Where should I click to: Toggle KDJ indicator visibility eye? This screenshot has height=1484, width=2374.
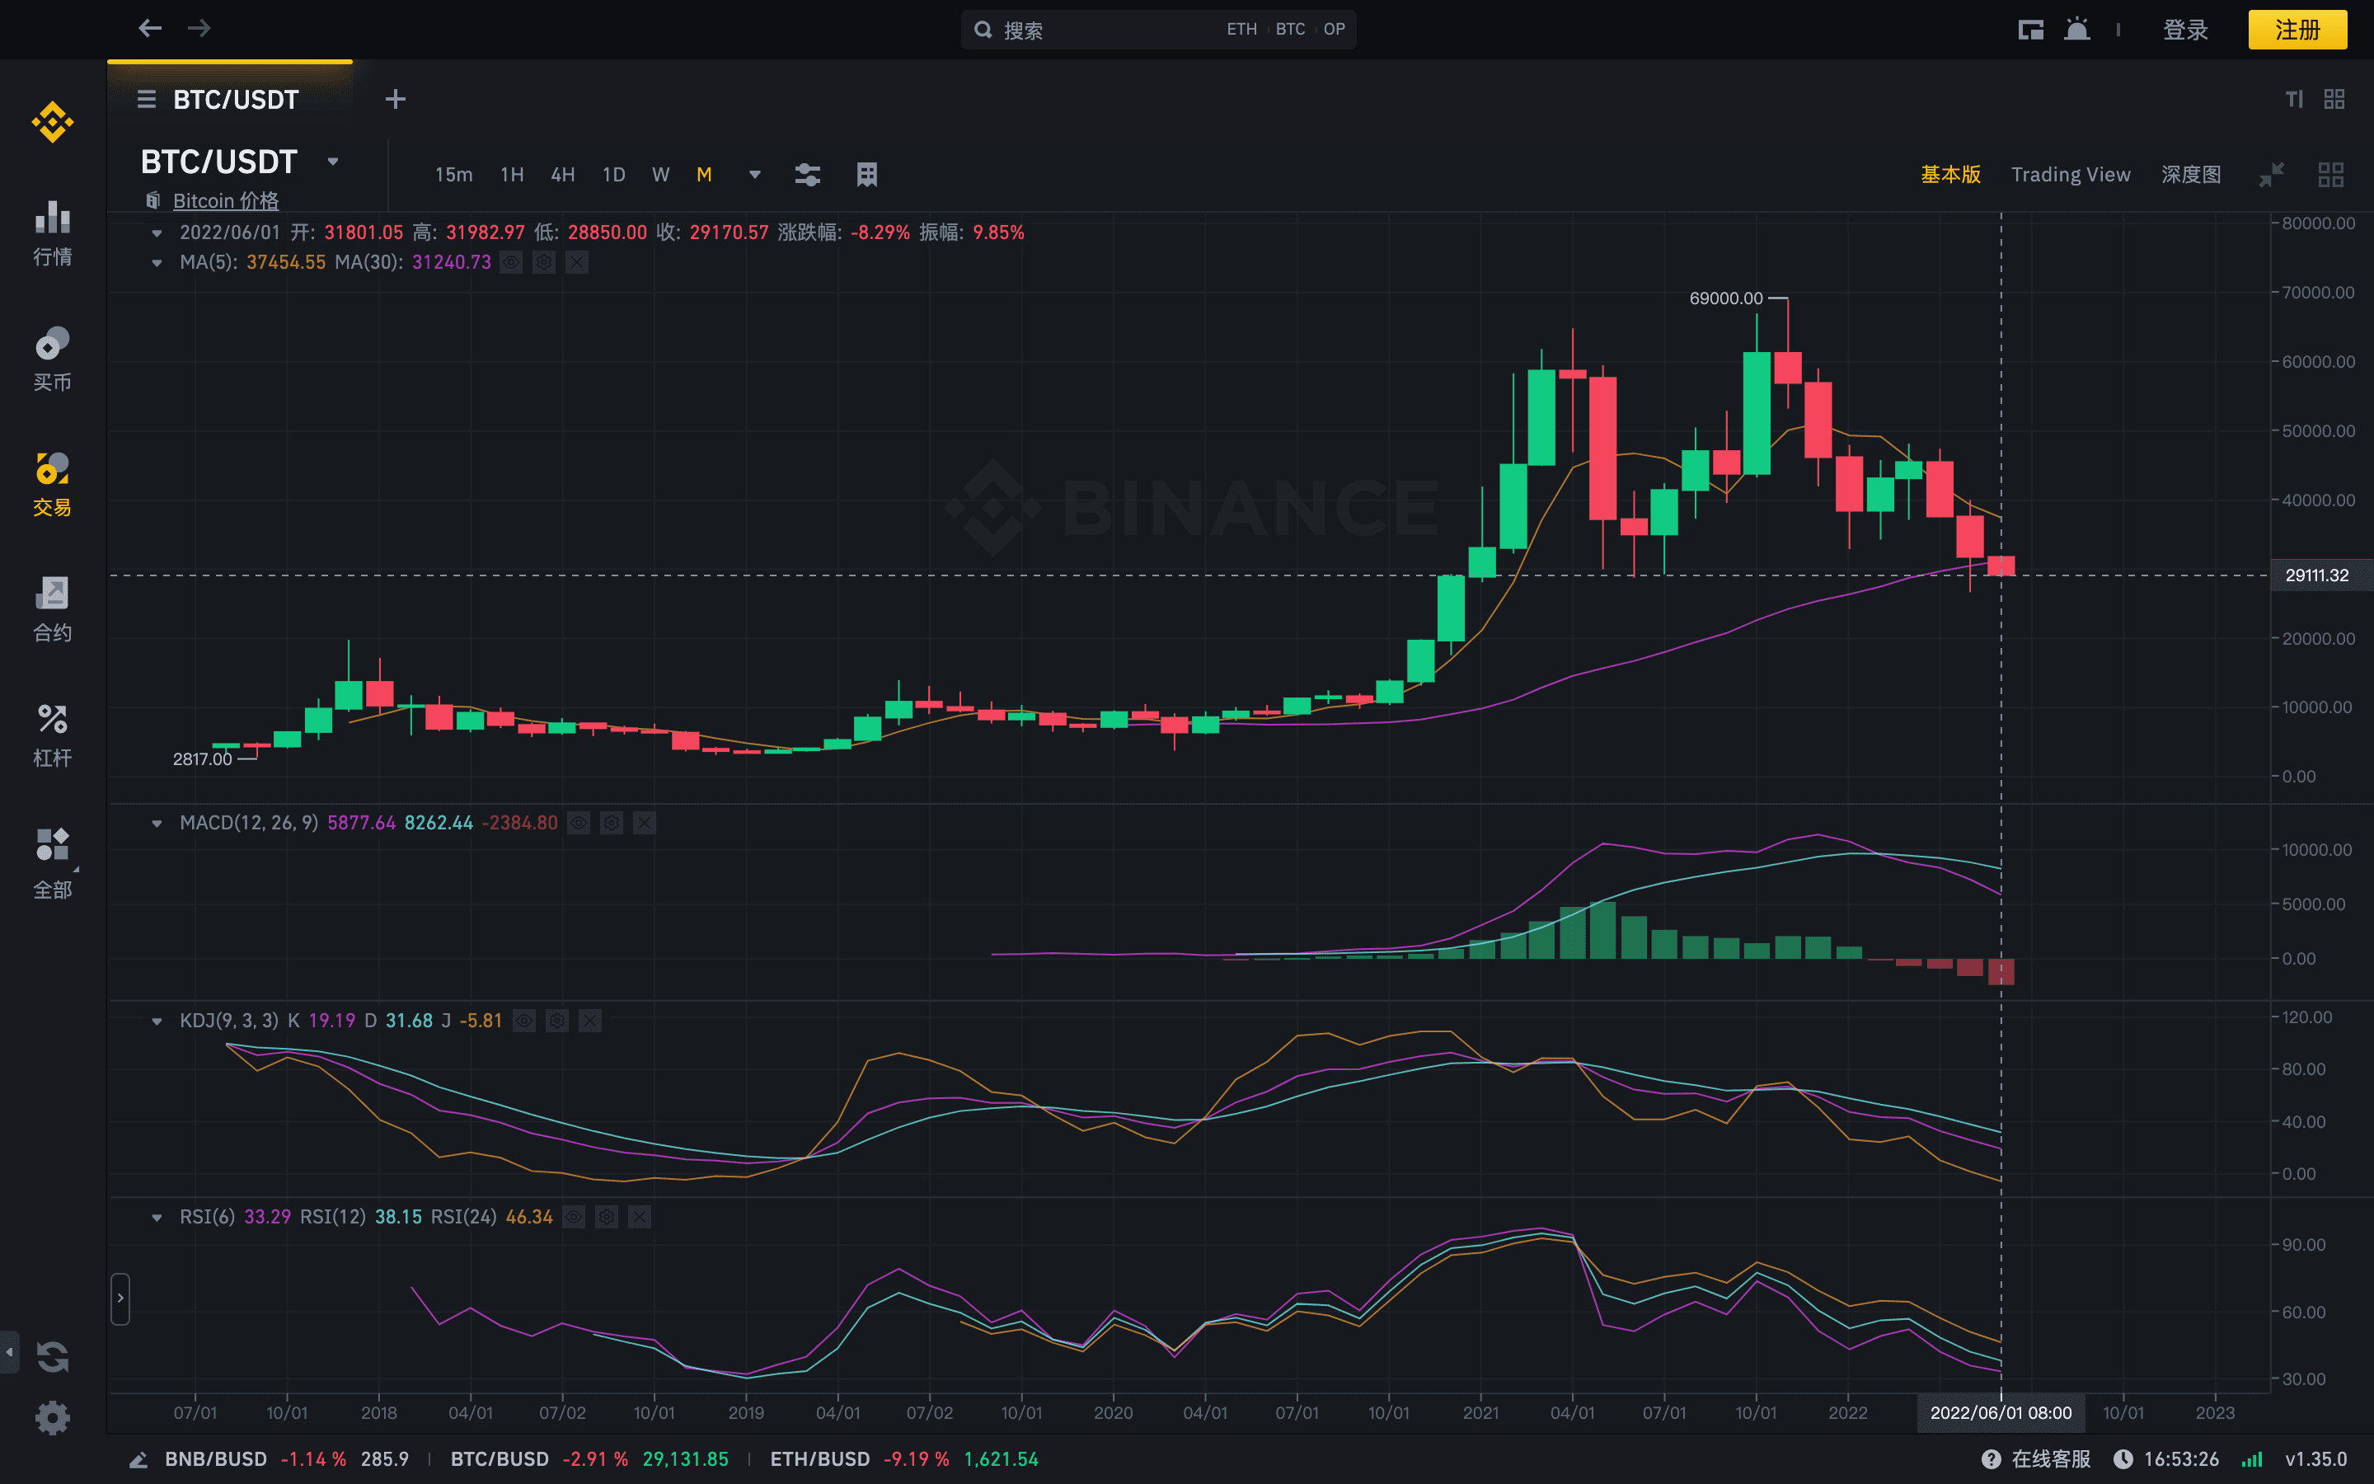point(525,1021)
